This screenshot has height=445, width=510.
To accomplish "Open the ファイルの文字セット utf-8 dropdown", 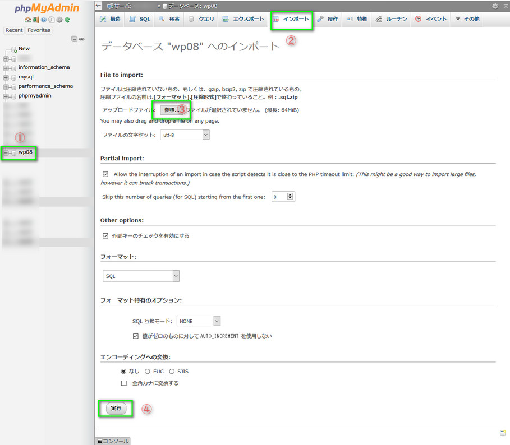I will click(185, 135).
